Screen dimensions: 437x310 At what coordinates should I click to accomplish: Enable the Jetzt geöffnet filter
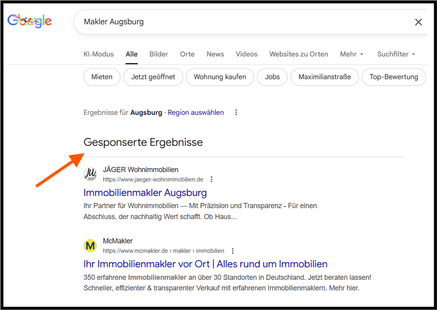point(153,77)
